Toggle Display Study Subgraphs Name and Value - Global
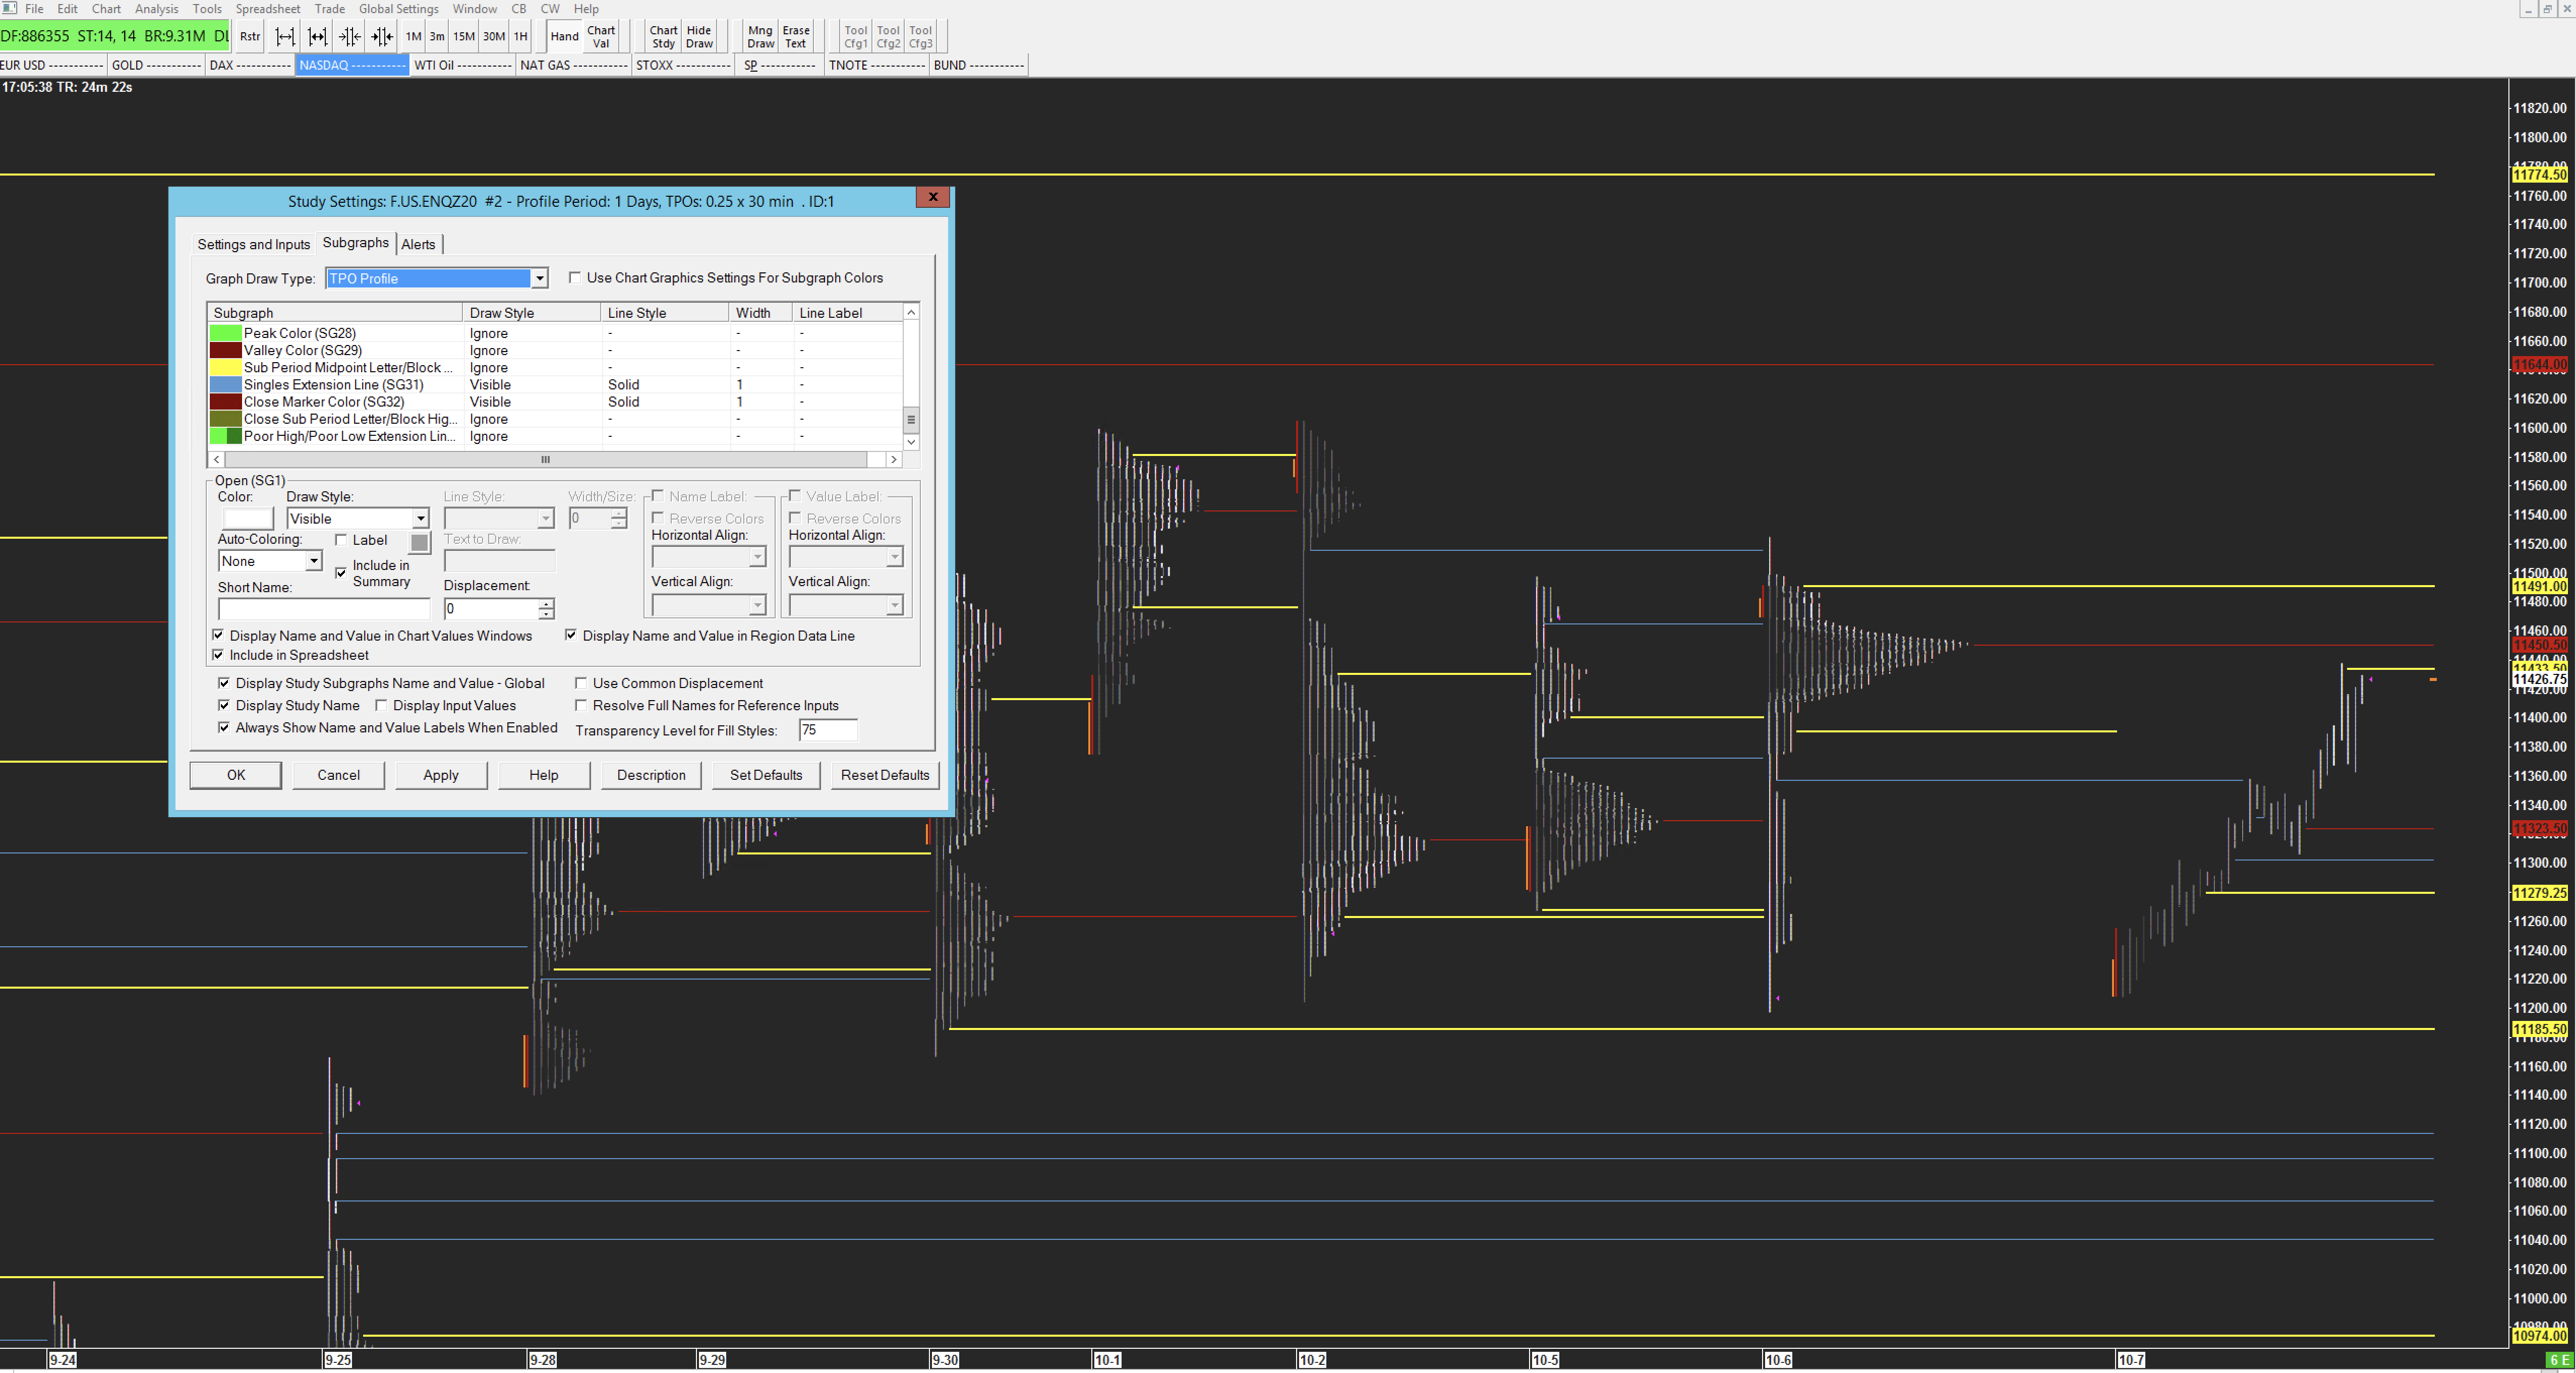 (x=224, y=683)
